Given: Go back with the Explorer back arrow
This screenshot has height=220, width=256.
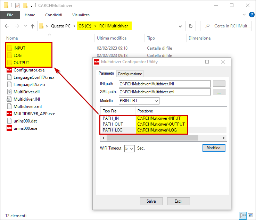Looking at the screenshot, I should [x=7, y=26].
